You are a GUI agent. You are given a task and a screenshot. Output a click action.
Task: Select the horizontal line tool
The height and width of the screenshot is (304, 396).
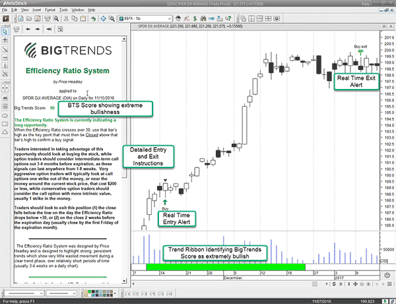[5, 58]
